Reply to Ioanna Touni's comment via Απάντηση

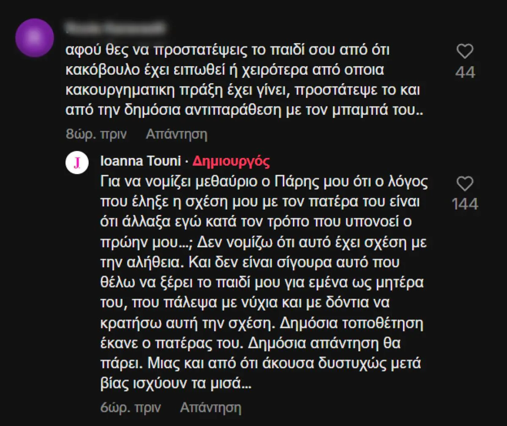(x=211, y=407)
